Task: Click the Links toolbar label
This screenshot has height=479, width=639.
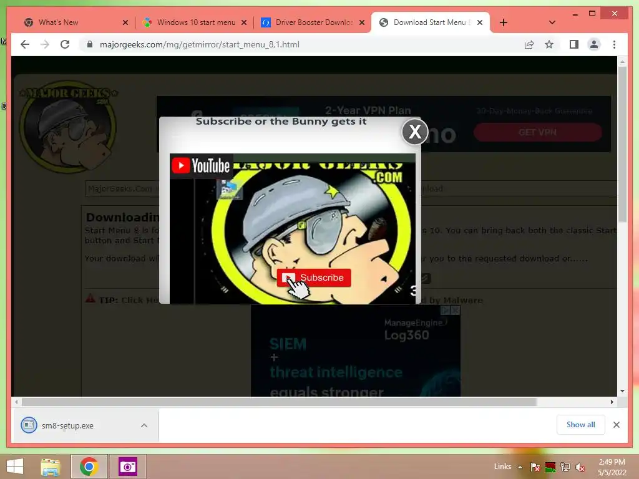Action: point(502,467)
